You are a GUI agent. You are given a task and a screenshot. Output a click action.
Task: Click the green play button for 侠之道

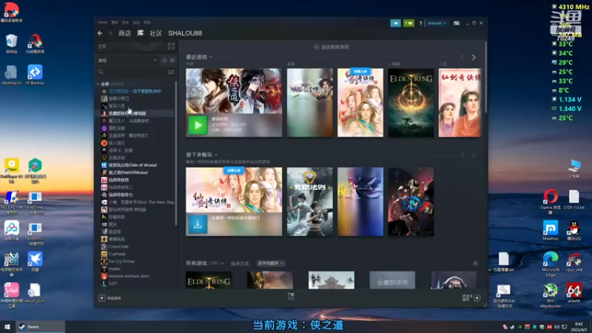click(198, 125)
